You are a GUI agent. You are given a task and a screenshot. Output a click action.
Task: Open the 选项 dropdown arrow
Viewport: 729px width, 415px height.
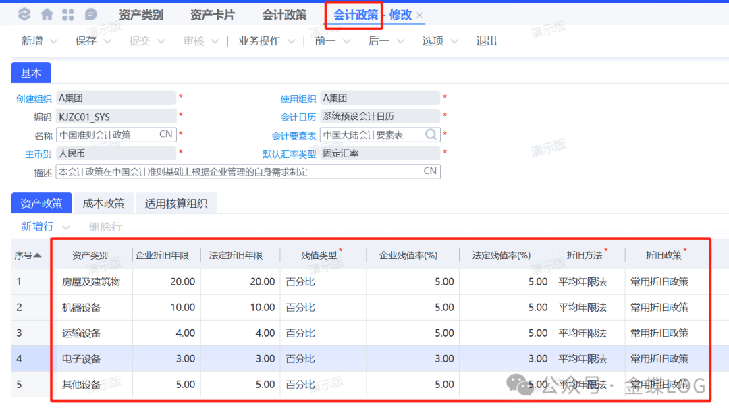[454, 41]
